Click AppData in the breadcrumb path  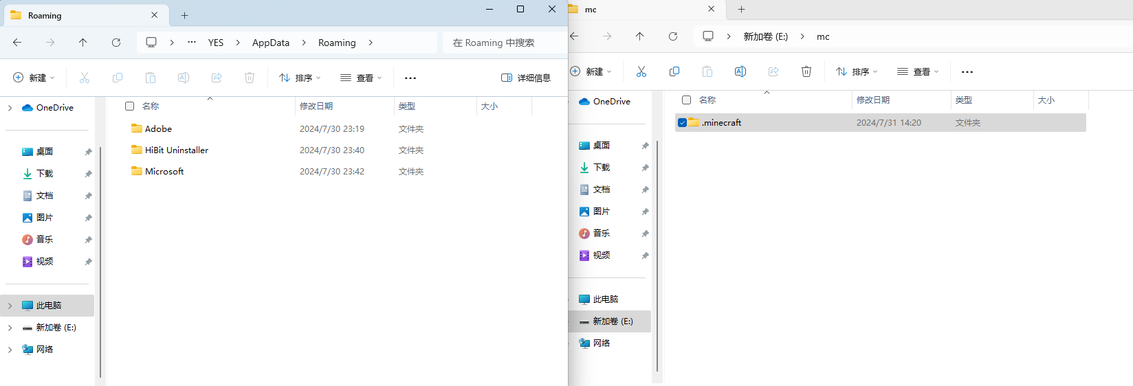pos(271,43)
